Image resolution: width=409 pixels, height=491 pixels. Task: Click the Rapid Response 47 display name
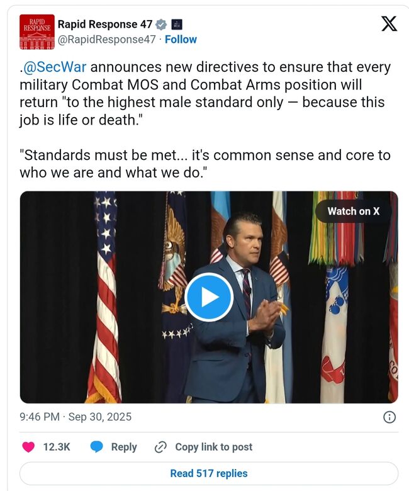point(105,25)
